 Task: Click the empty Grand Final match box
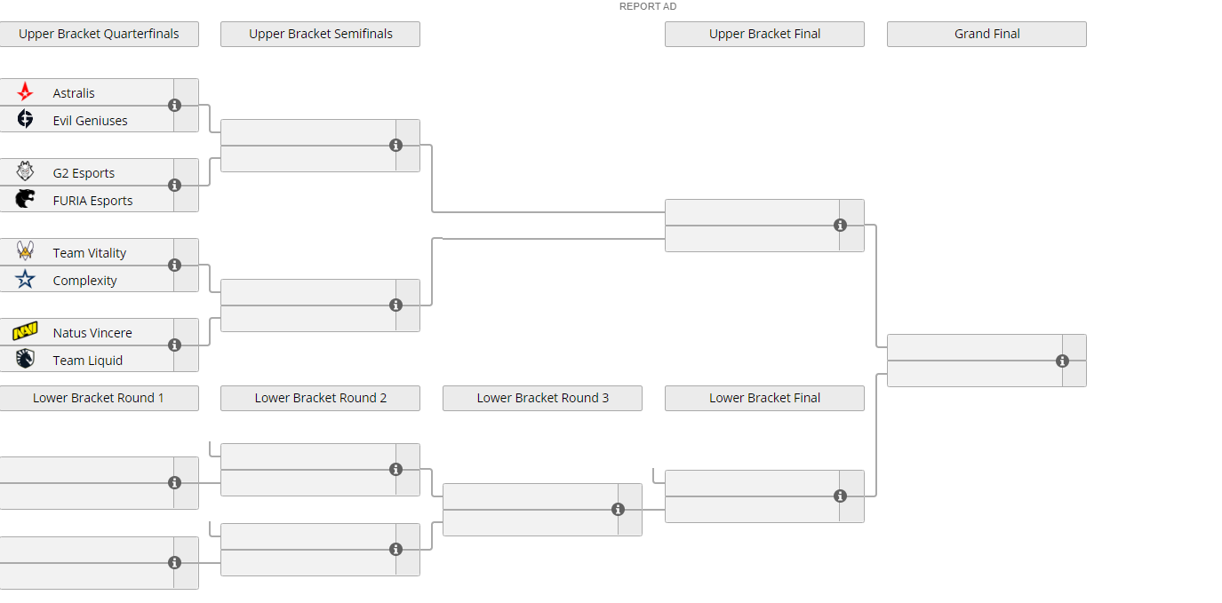point(974,361)
